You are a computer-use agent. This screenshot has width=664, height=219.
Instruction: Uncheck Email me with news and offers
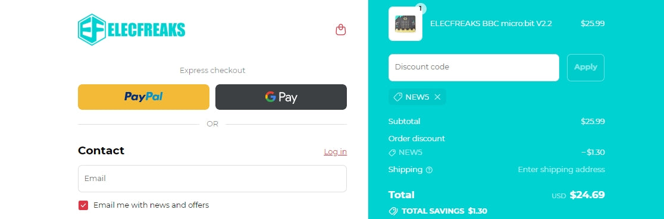click(83, 205)
